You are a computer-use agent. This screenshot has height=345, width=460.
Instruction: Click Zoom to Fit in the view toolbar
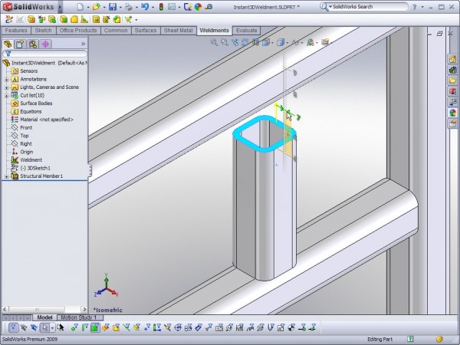coord(214,42)
